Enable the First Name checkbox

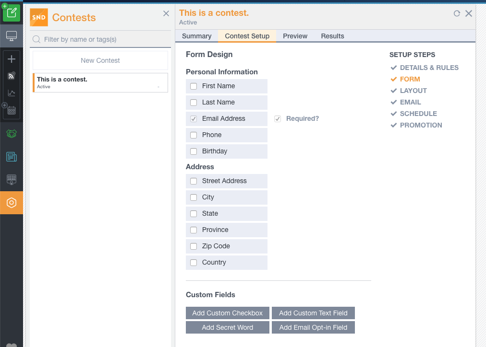(x=194, y=86)
